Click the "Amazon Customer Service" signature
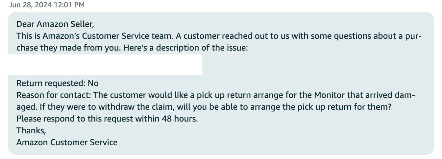Image resolution: width=442 pixels, height=159 pixels. click(67, 143)
